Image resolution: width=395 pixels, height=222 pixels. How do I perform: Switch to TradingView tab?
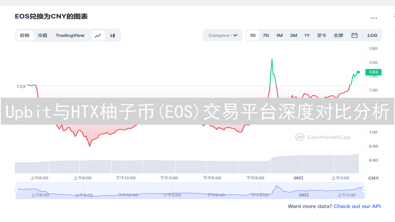(x=70, y=35)
